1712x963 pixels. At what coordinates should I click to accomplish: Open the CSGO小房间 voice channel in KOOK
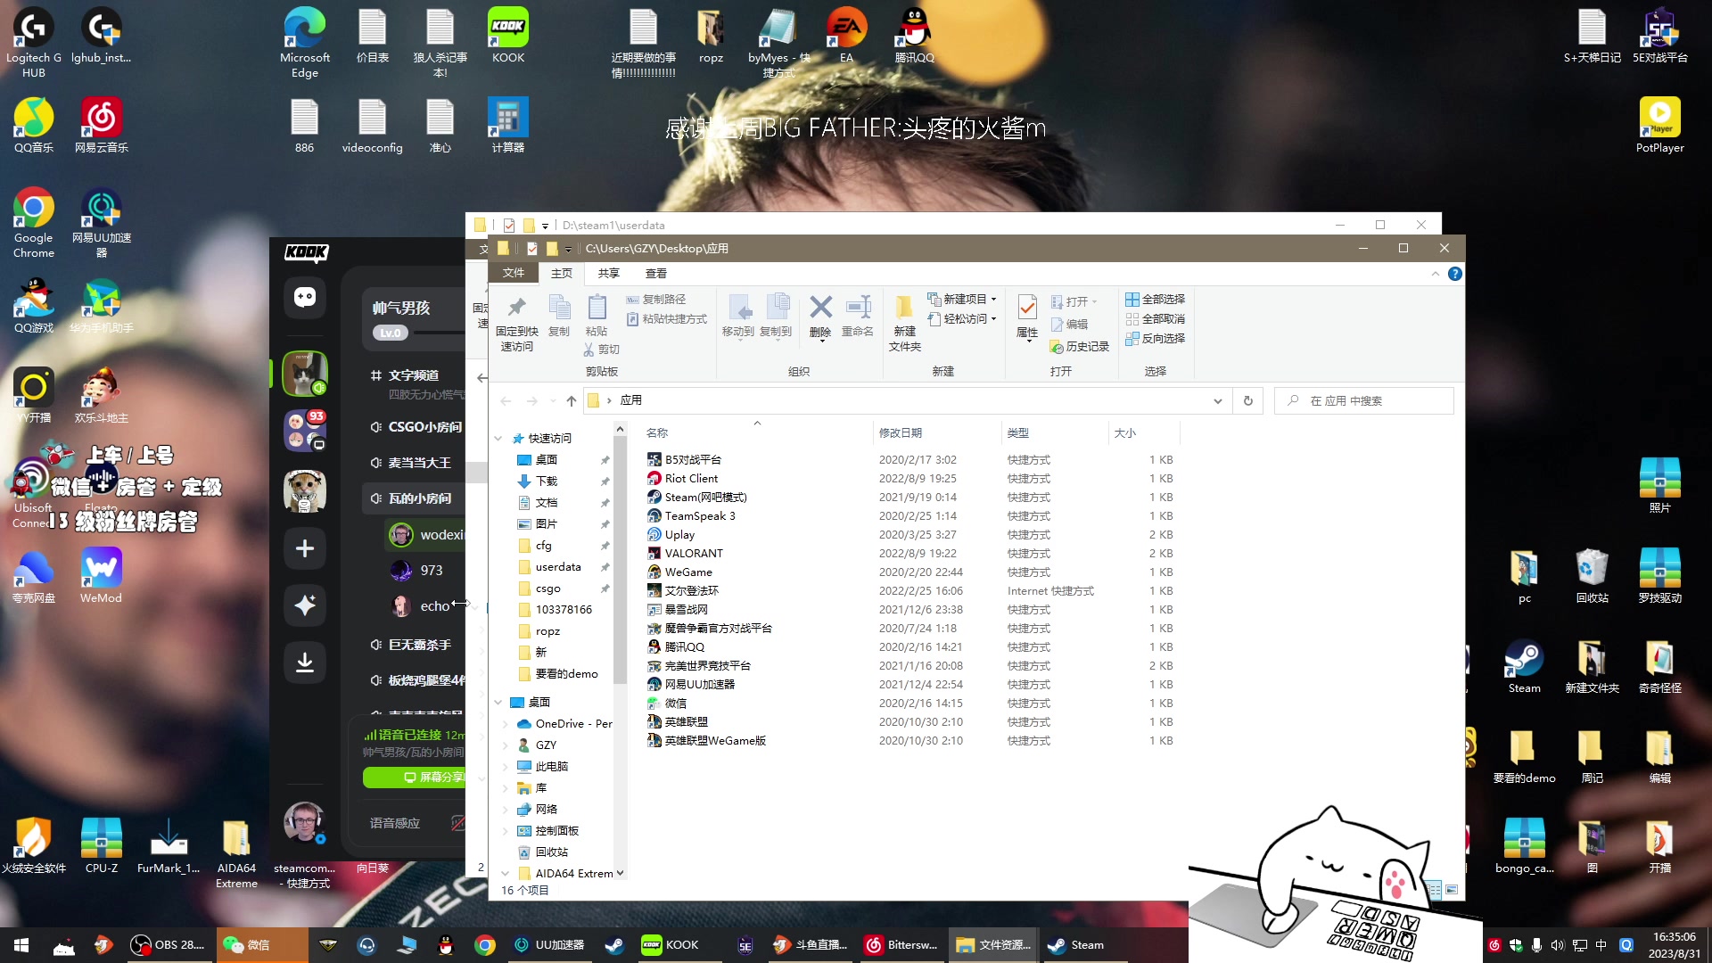[416, 427]
